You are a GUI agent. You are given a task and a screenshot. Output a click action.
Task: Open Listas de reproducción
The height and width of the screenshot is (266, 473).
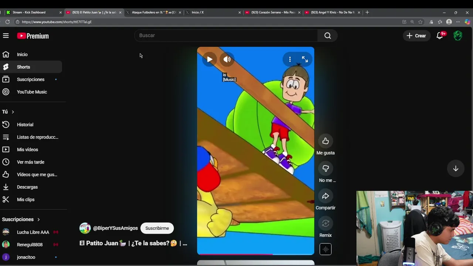(31, 137)
